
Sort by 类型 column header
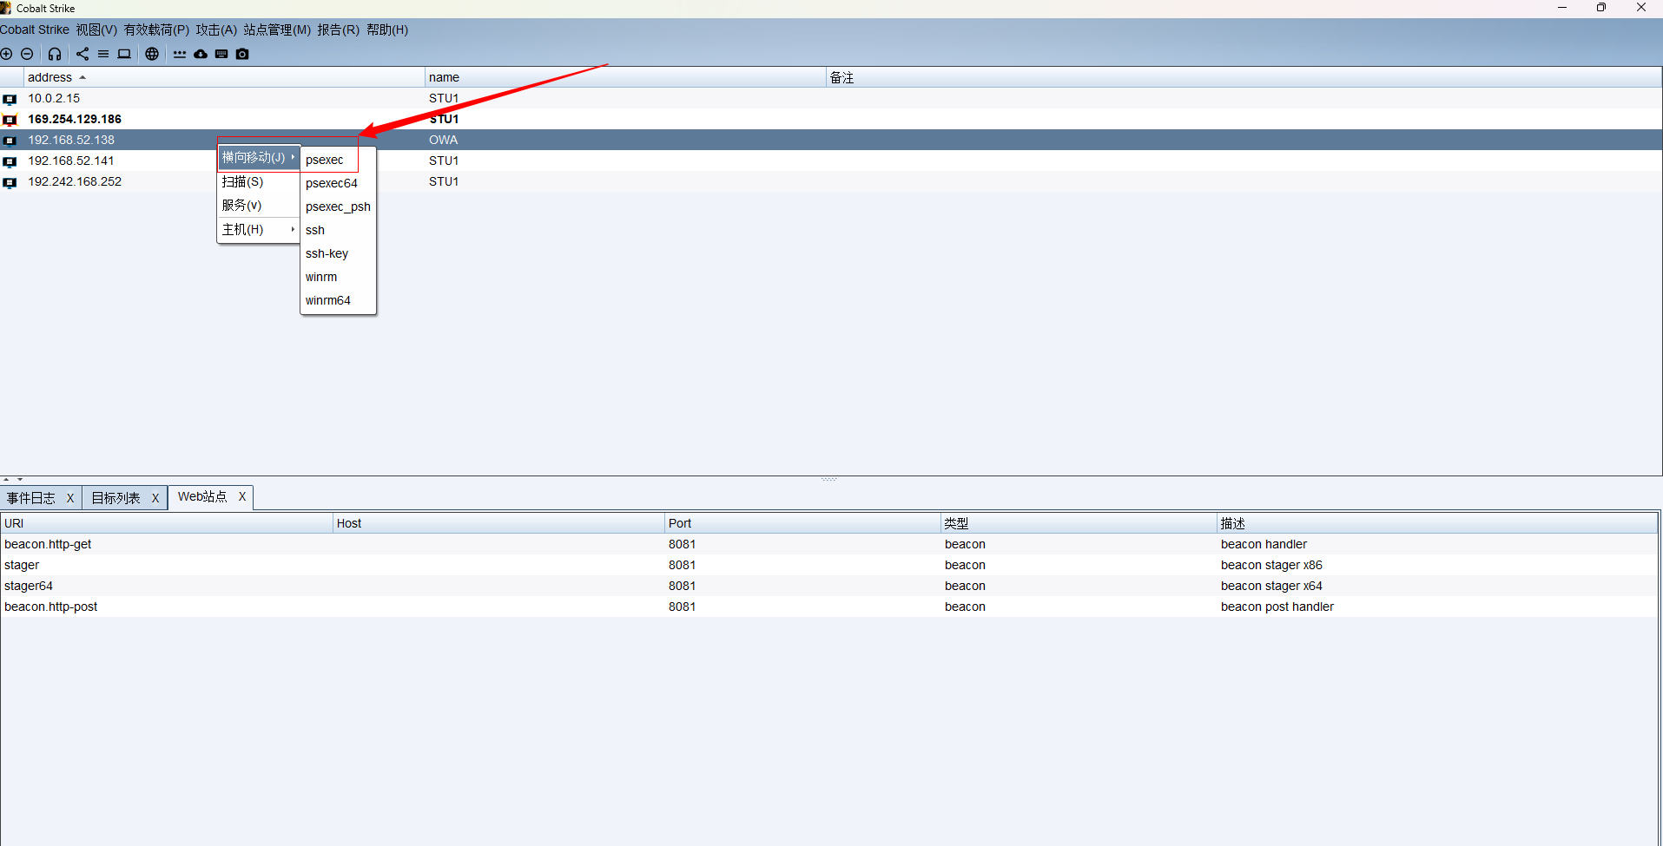click(1079, 523)
